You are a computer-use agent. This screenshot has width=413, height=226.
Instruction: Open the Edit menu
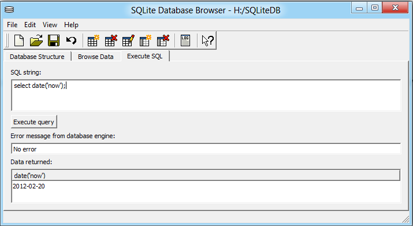[x=30, y=25]
